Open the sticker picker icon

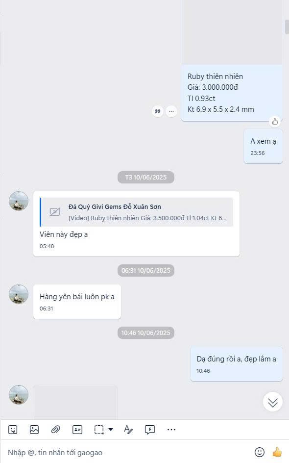(13, 430)
